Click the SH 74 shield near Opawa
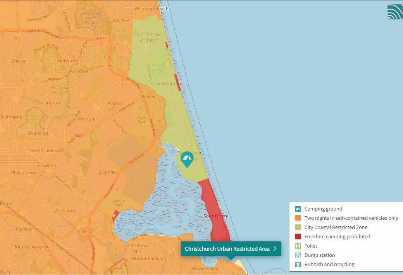The width and height of the screenshot is (403, 275). click(x=87, y=232)
